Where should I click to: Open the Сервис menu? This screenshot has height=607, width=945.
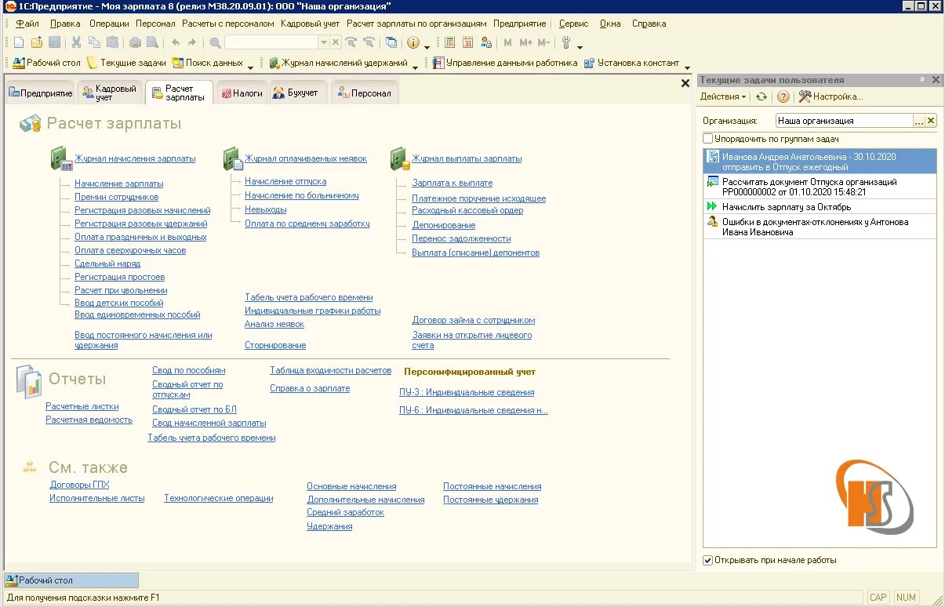pos(574,24)
